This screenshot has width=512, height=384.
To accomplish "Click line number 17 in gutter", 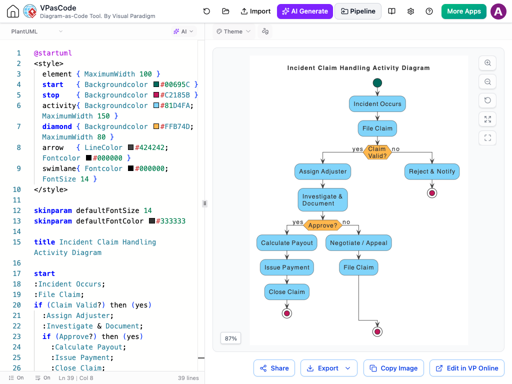I will coord(16,273).
